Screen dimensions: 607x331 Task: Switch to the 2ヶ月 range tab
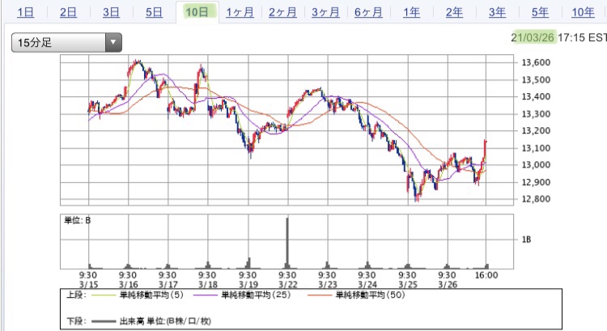[x=283, y=12]
